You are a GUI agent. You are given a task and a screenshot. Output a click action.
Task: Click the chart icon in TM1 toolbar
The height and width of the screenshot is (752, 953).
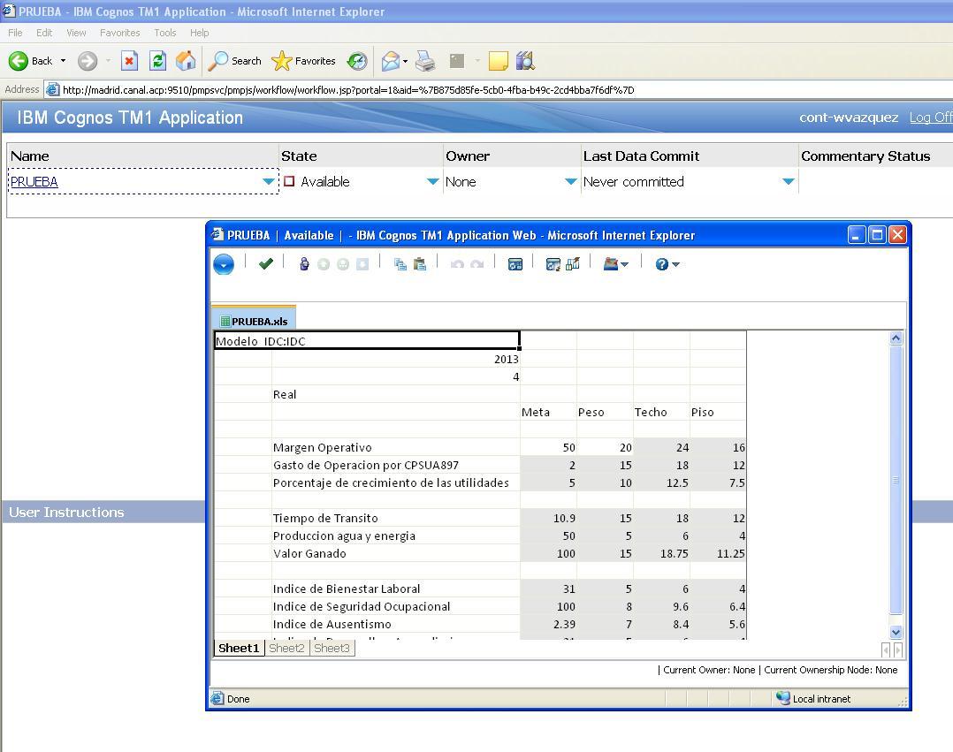coord(573,263)
